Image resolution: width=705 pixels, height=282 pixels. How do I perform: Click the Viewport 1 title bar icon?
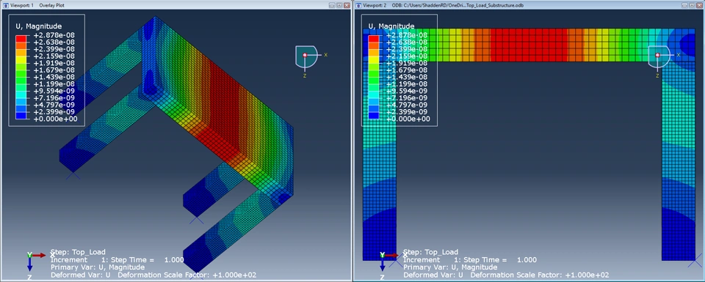[x=5, y=5]
